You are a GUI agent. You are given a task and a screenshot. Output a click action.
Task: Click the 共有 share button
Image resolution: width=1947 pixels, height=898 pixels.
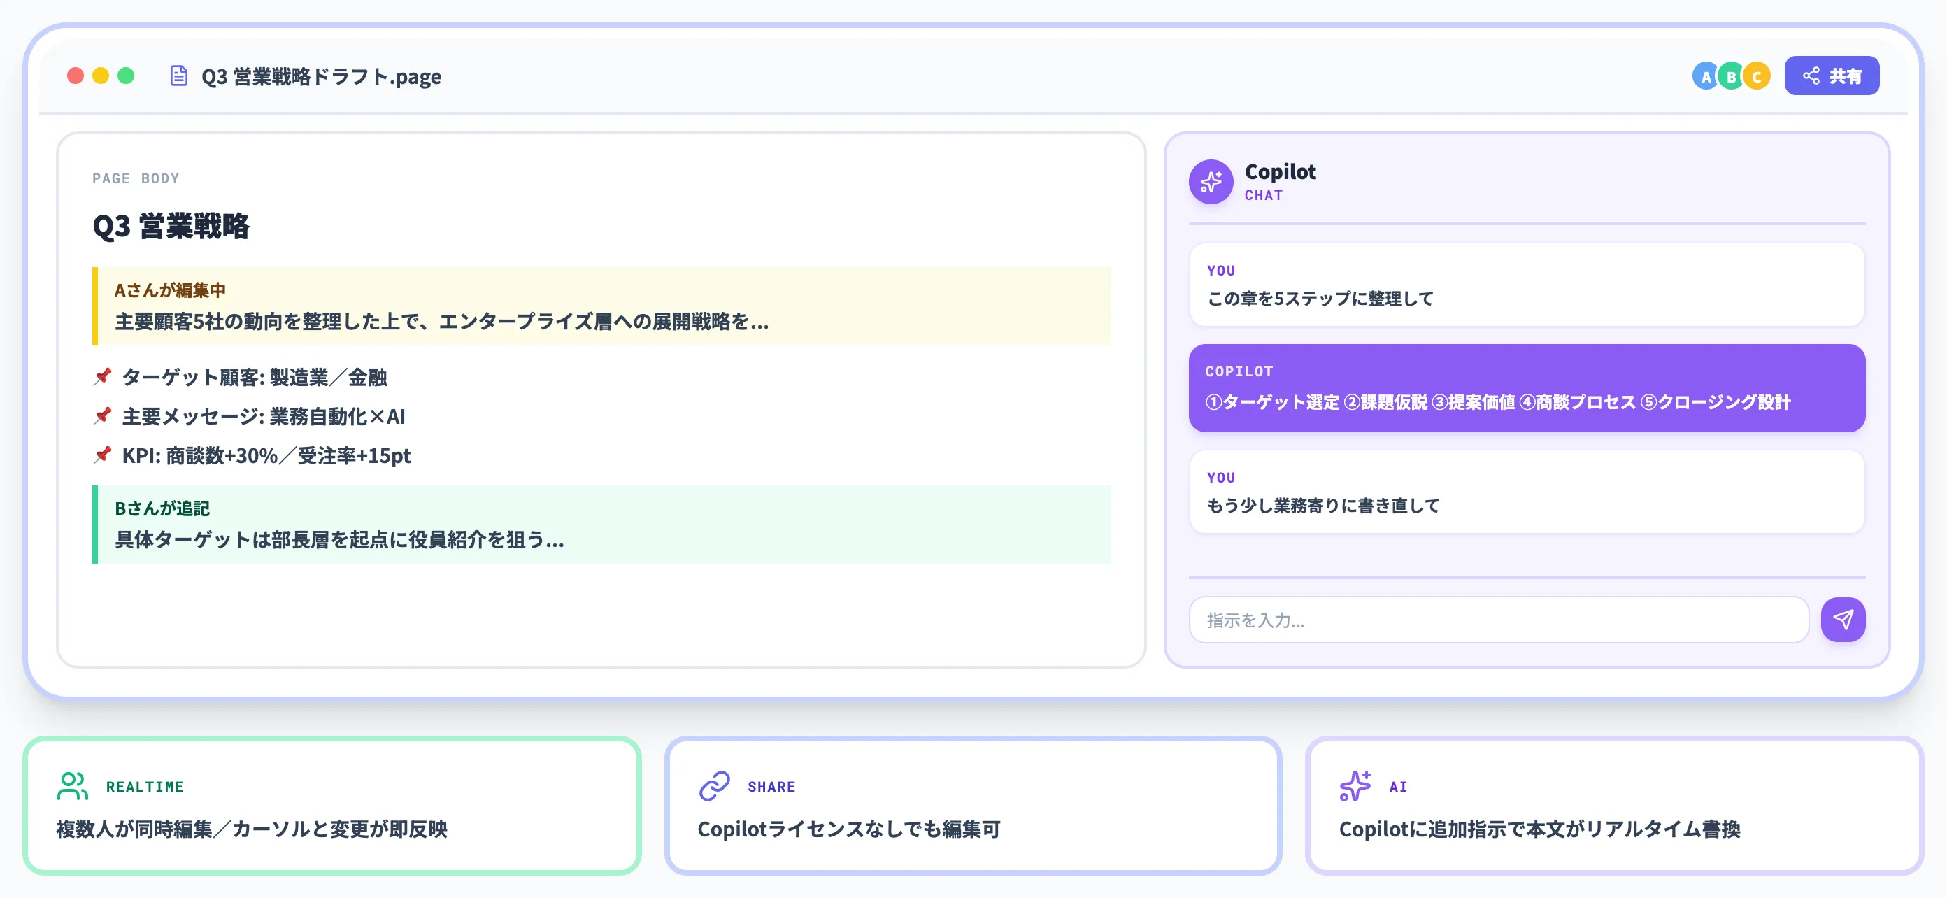pos(1832,76)
